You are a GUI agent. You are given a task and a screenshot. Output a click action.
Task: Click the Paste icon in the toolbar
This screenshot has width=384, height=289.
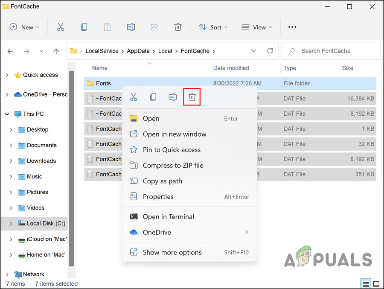click(x=107, y=27)
